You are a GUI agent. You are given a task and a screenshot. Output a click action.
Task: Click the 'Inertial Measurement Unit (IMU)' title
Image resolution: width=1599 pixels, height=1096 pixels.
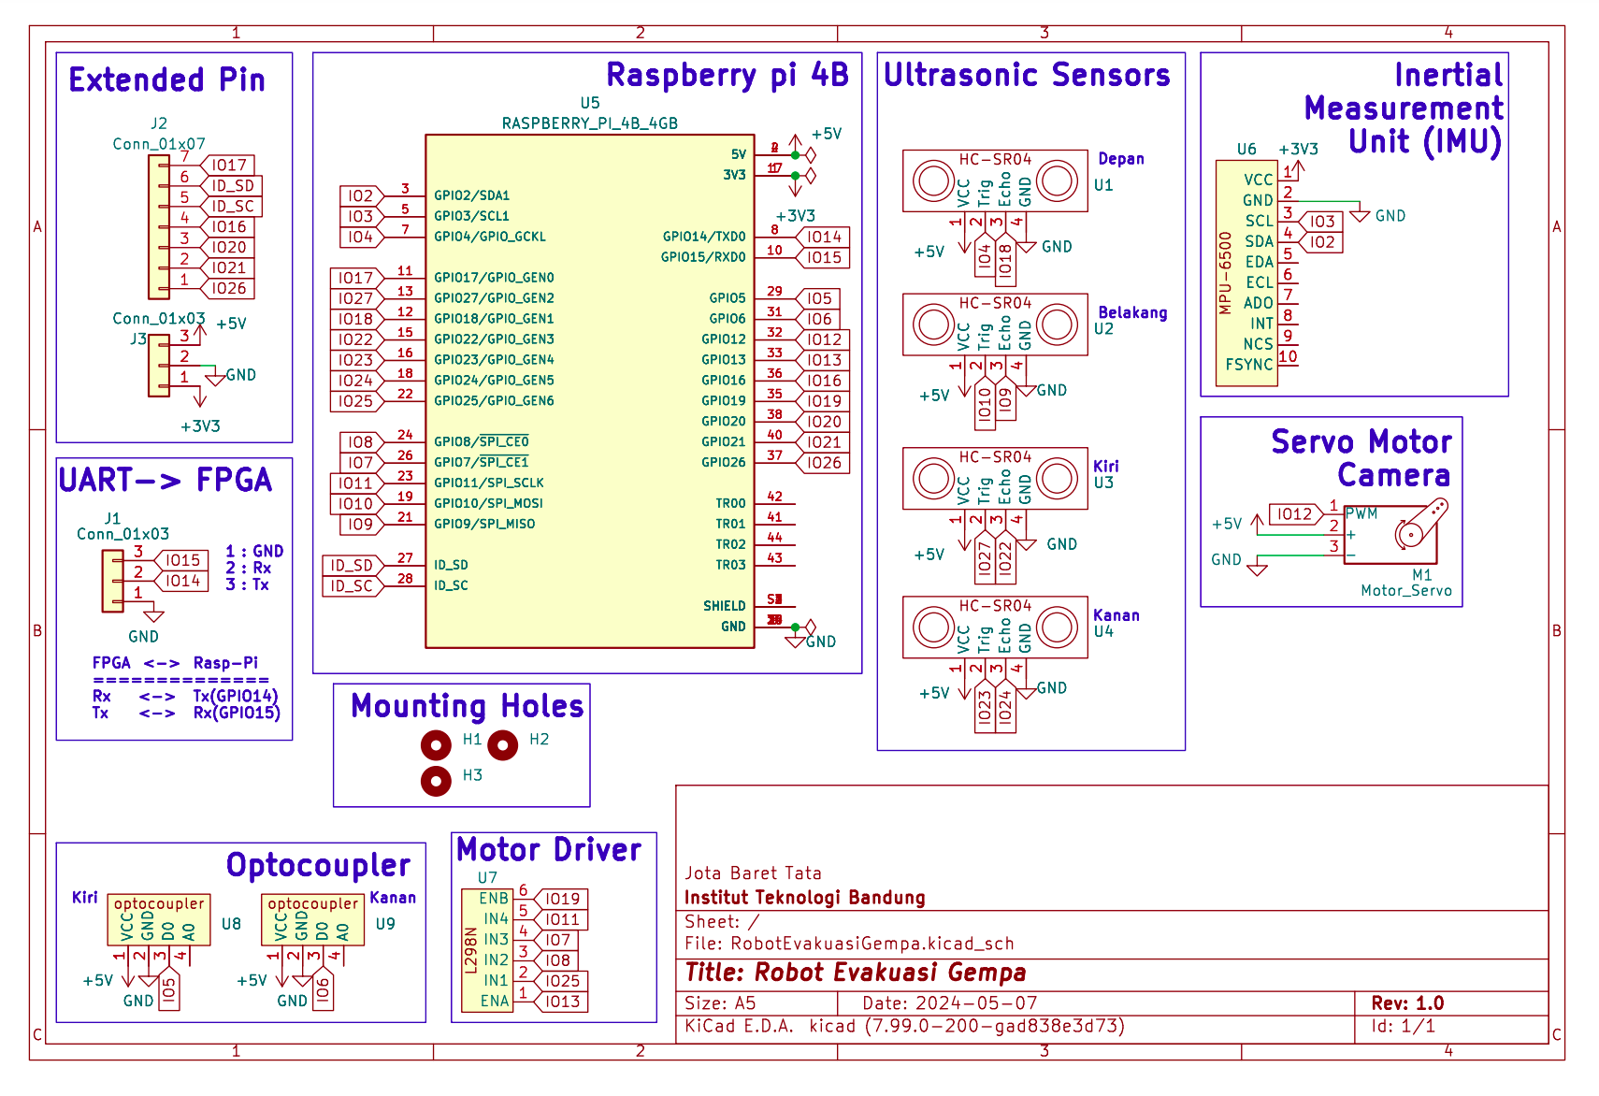[x=1404, y=108]
